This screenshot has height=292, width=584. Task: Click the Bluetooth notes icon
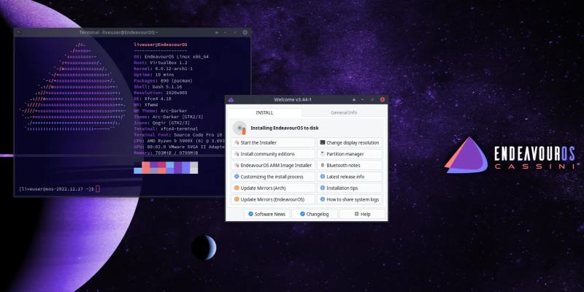click(x=323, y=166)
